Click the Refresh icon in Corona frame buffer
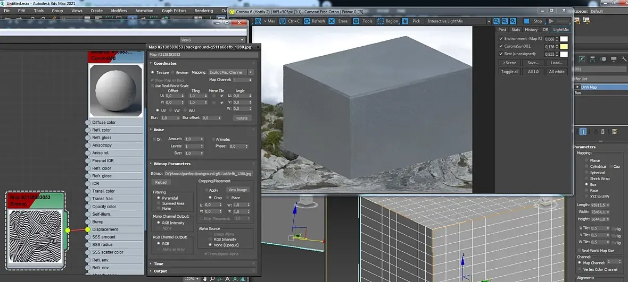 pyautogui.click(x=308, y=21)
